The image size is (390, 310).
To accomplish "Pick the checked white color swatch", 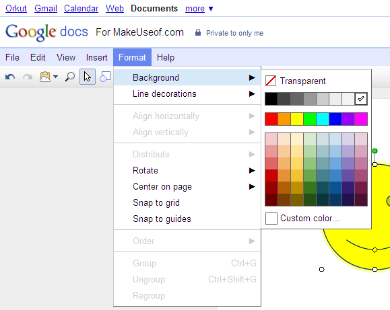I will 361,99.
